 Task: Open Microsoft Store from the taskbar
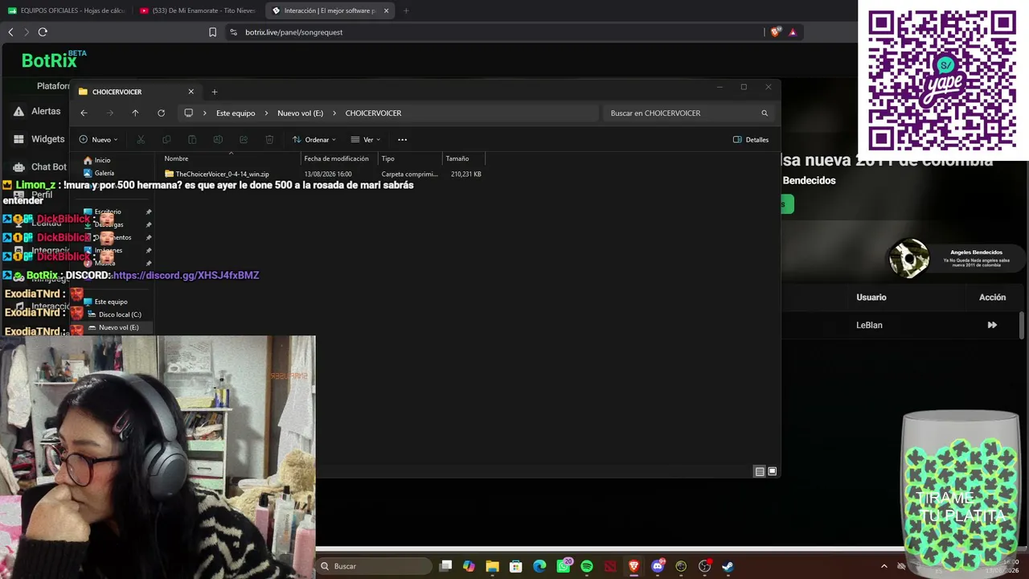[516, 566]
